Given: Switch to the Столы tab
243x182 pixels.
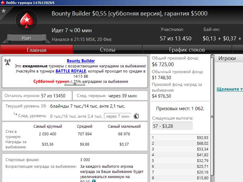Looking at the screenshot, I should pyautogui.click(x=108, y=50).
